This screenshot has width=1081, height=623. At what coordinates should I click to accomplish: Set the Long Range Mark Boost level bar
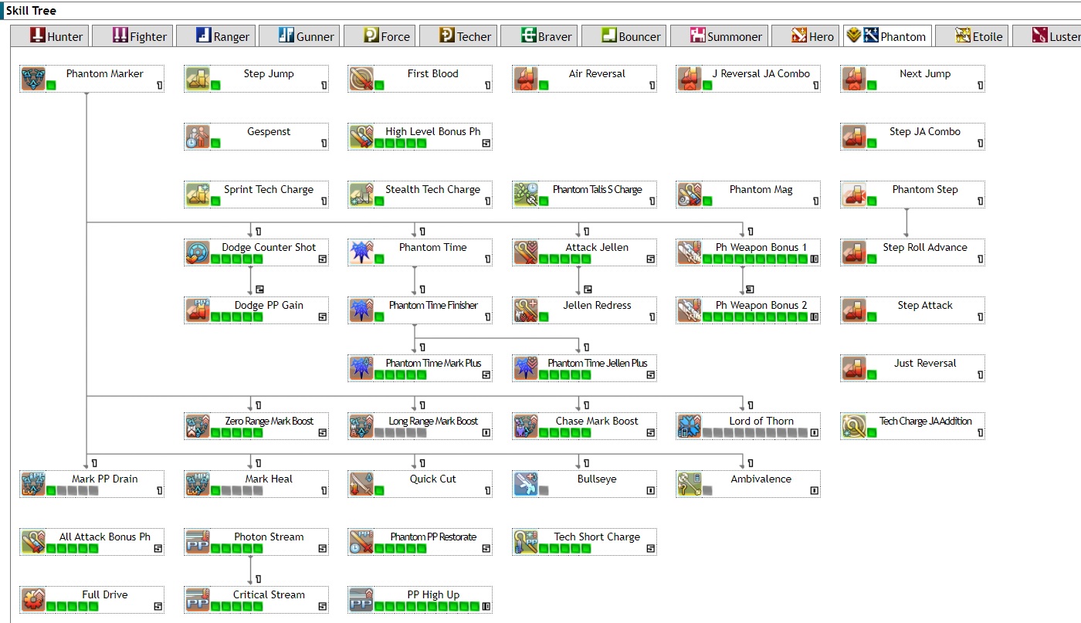tap(401, 433)
